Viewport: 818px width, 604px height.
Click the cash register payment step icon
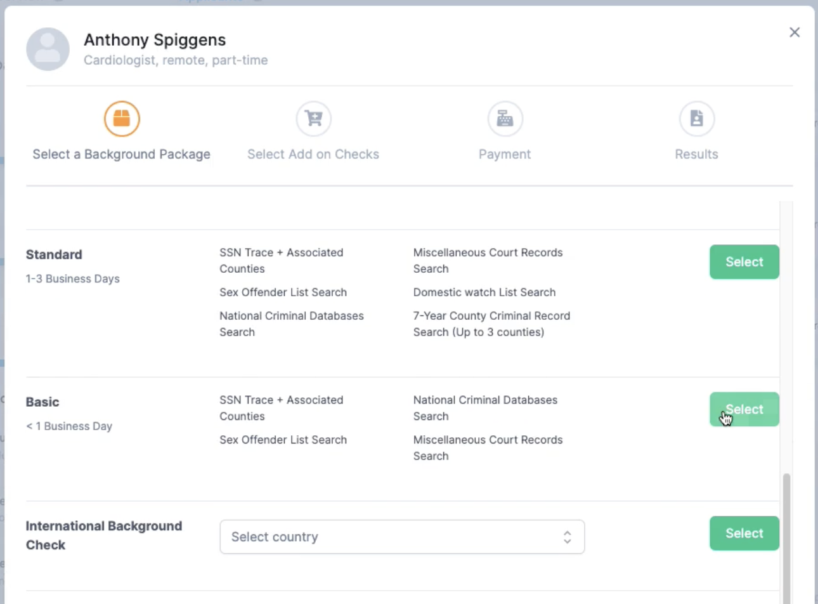(x=505, y=119)
